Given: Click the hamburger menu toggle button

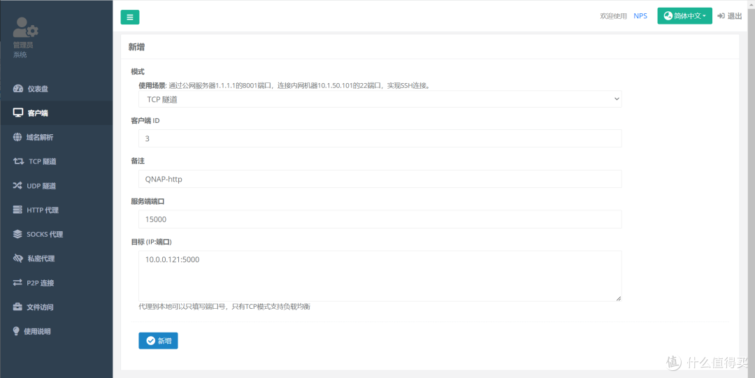Looking at the screenshot, I should (x=130, y=17).
